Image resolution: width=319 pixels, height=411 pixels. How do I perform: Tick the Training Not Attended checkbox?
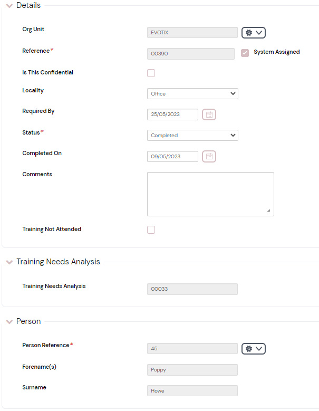[x=151, y=230]
